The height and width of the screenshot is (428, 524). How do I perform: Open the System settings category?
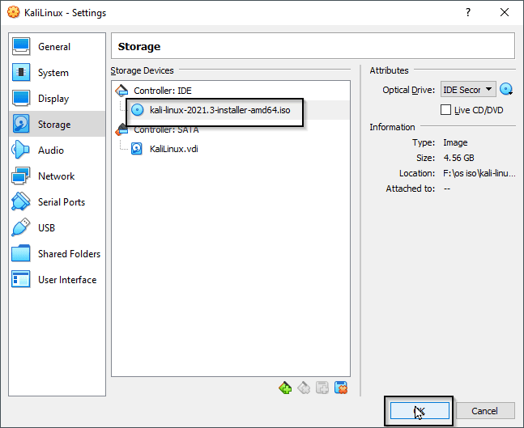[57, 73]
